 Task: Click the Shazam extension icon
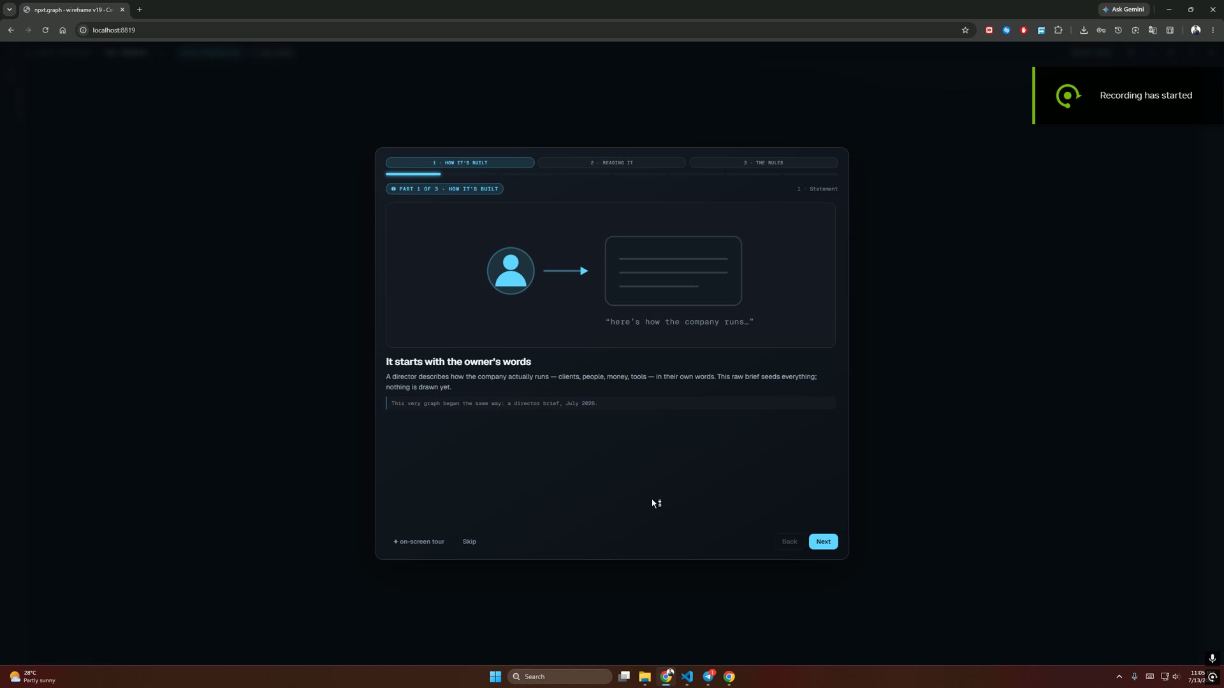tap(1007, 30)
